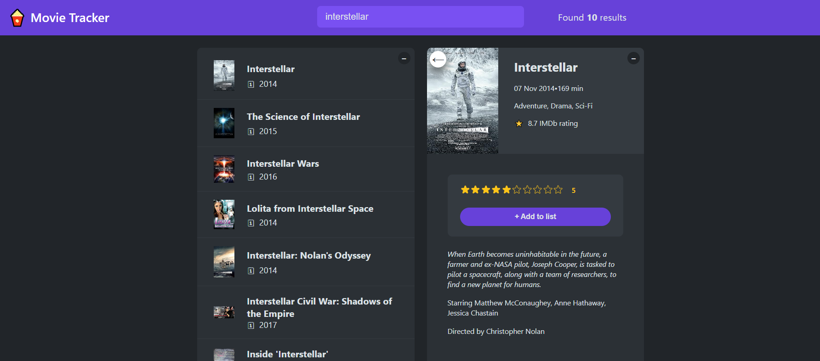
Task: Click the popcorn logo icon
Action: click(17, 18)
